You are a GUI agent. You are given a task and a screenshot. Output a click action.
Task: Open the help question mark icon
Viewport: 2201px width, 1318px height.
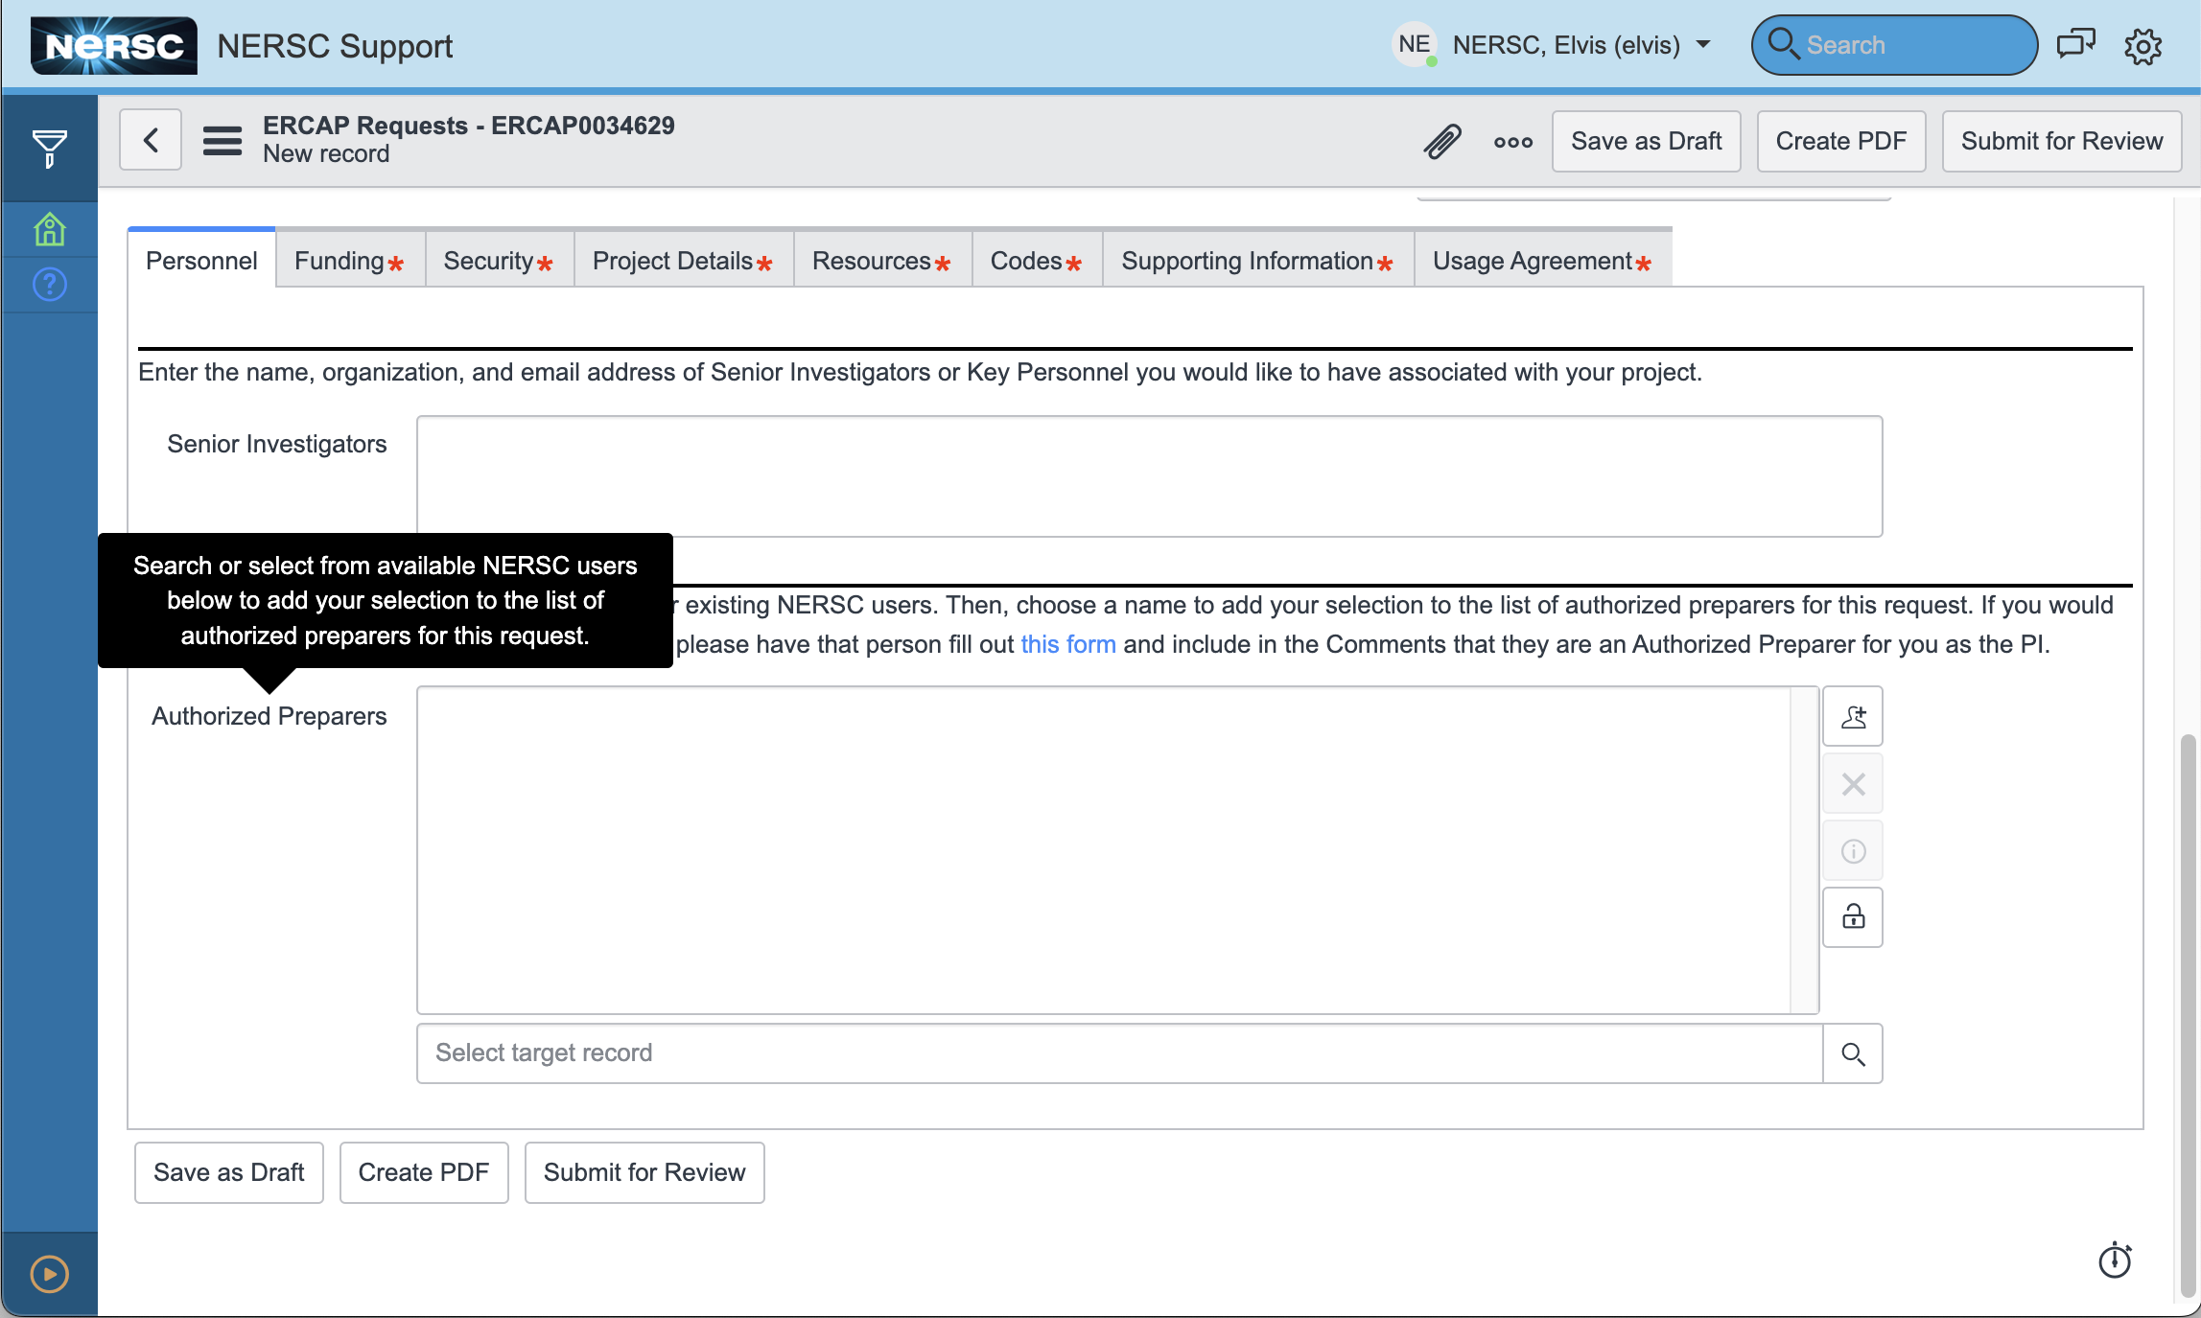pos(49,285)
